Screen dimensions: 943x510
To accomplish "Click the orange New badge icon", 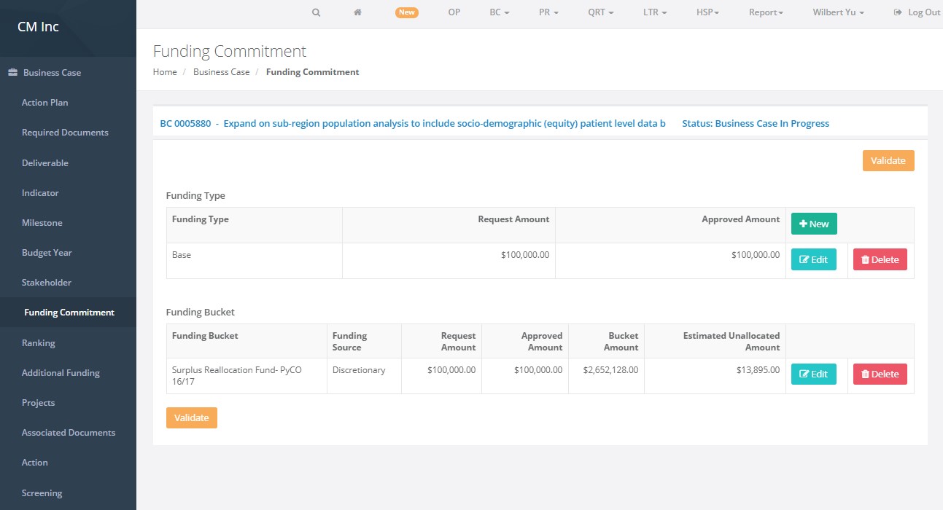I will [406, 12].
